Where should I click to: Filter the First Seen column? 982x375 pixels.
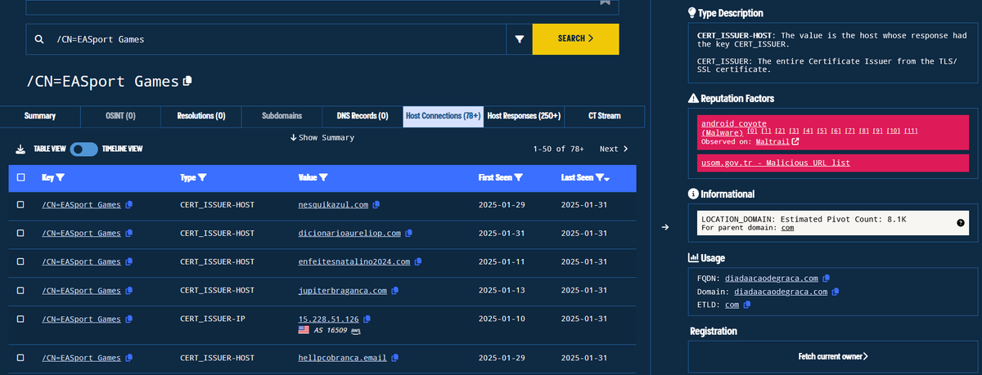click(x=518, y=177)
